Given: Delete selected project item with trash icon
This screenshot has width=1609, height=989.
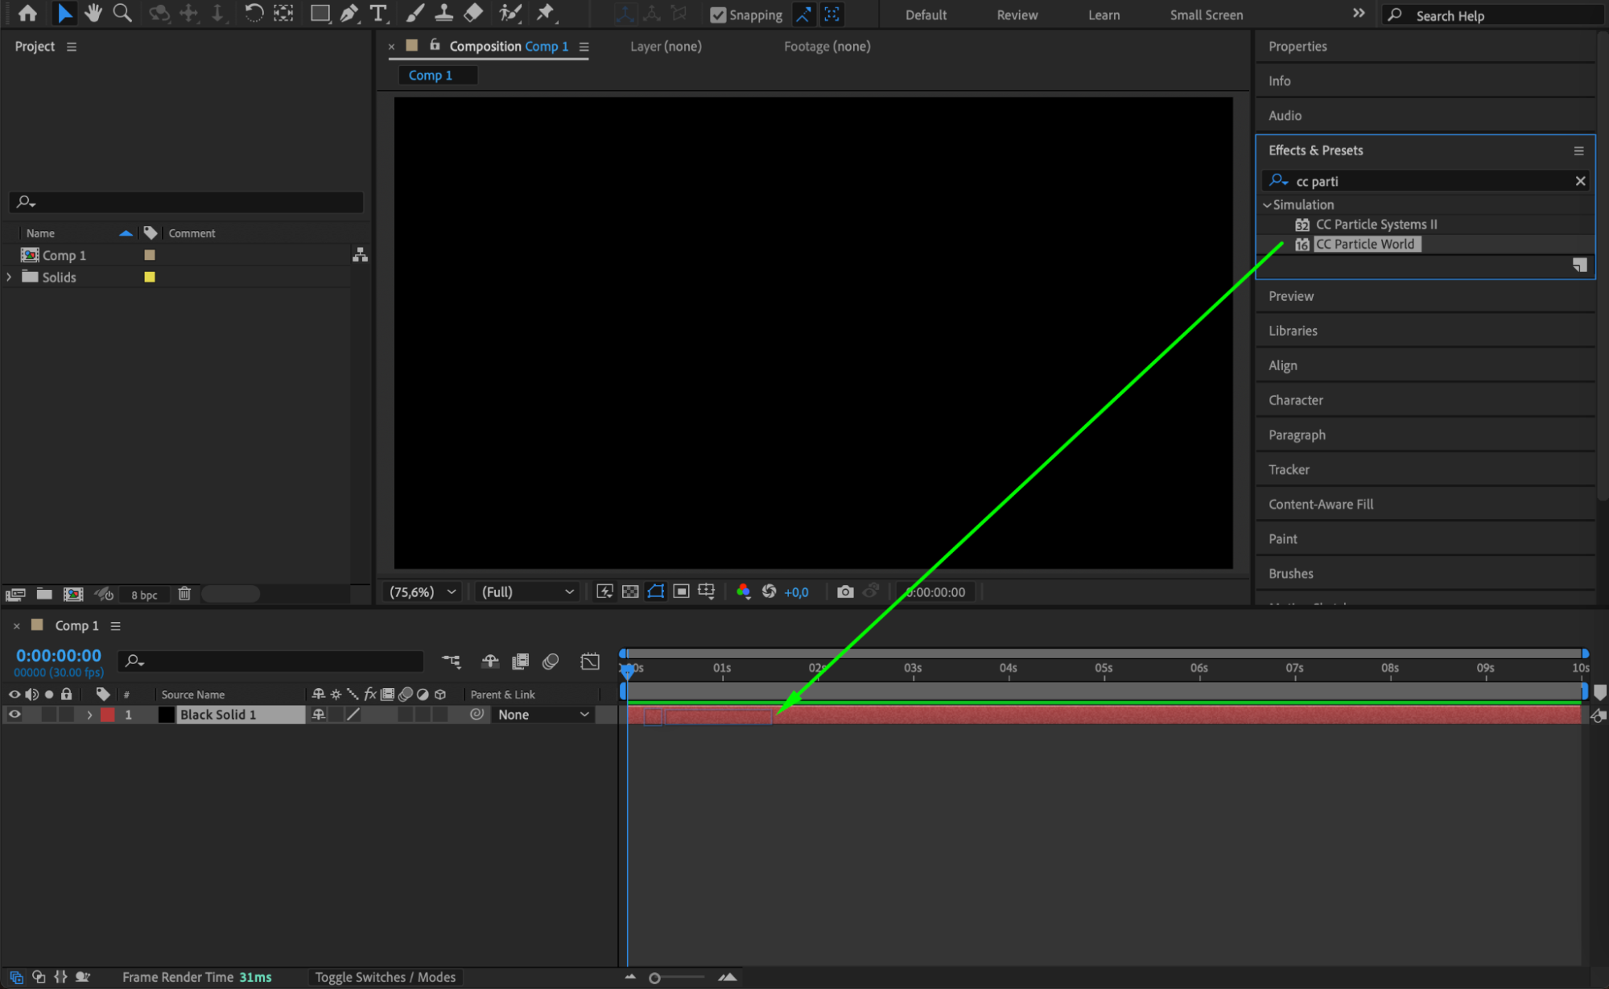Looking at the screenshot, I should [x=184, y=594].
